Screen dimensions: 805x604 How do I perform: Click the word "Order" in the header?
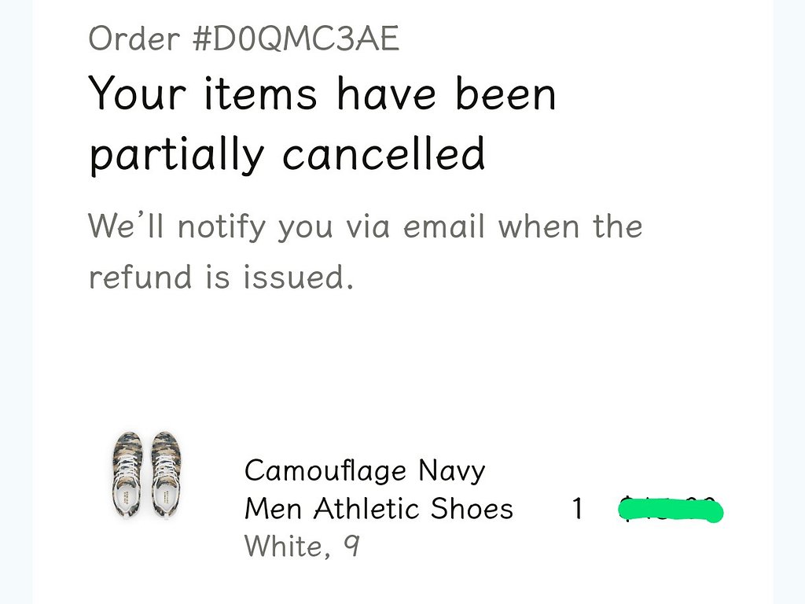click(134, 39)
